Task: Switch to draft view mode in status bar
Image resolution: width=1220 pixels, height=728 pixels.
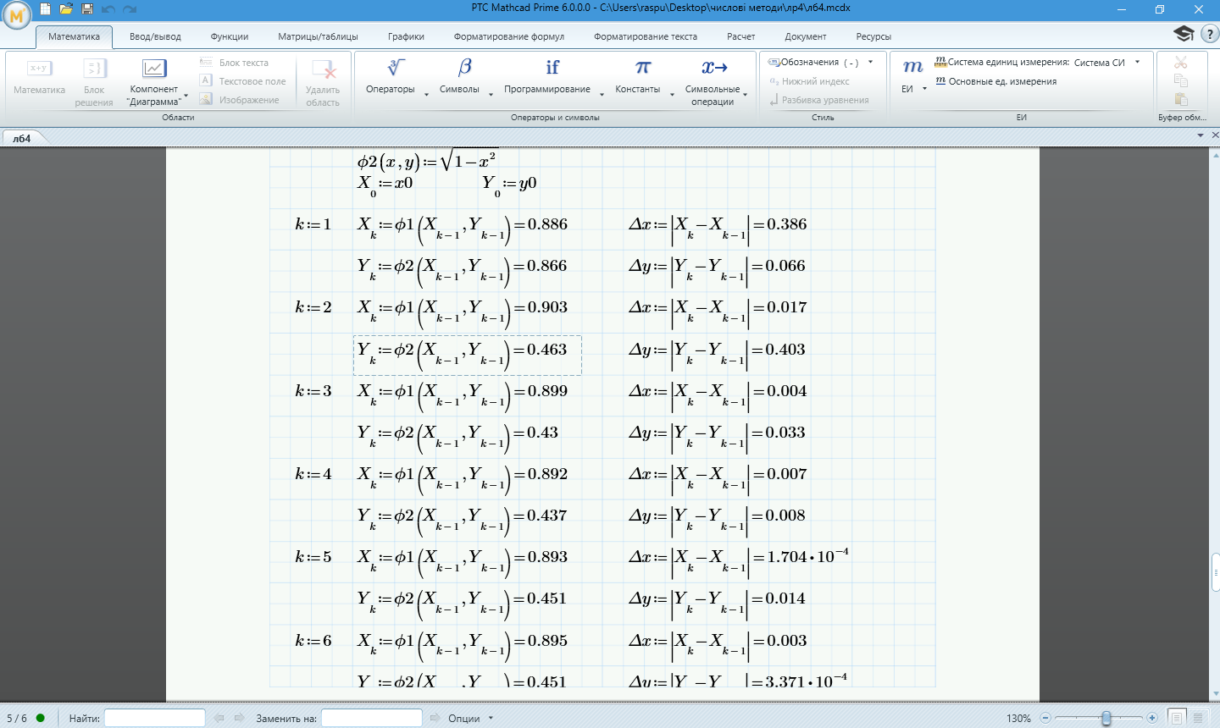Action: pos(1198,718)
